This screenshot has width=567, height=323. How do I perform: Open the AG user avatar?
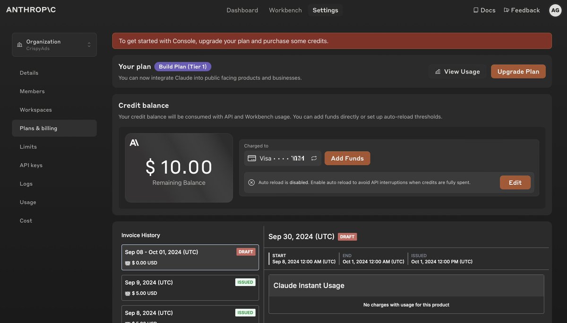555,10
